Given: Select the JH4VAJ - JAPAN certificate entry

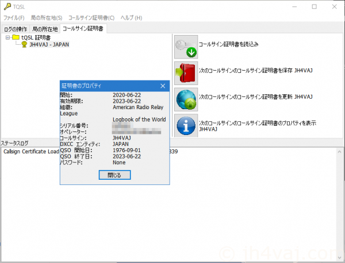Looking at the screenshot, I should [x=48, y=45].
